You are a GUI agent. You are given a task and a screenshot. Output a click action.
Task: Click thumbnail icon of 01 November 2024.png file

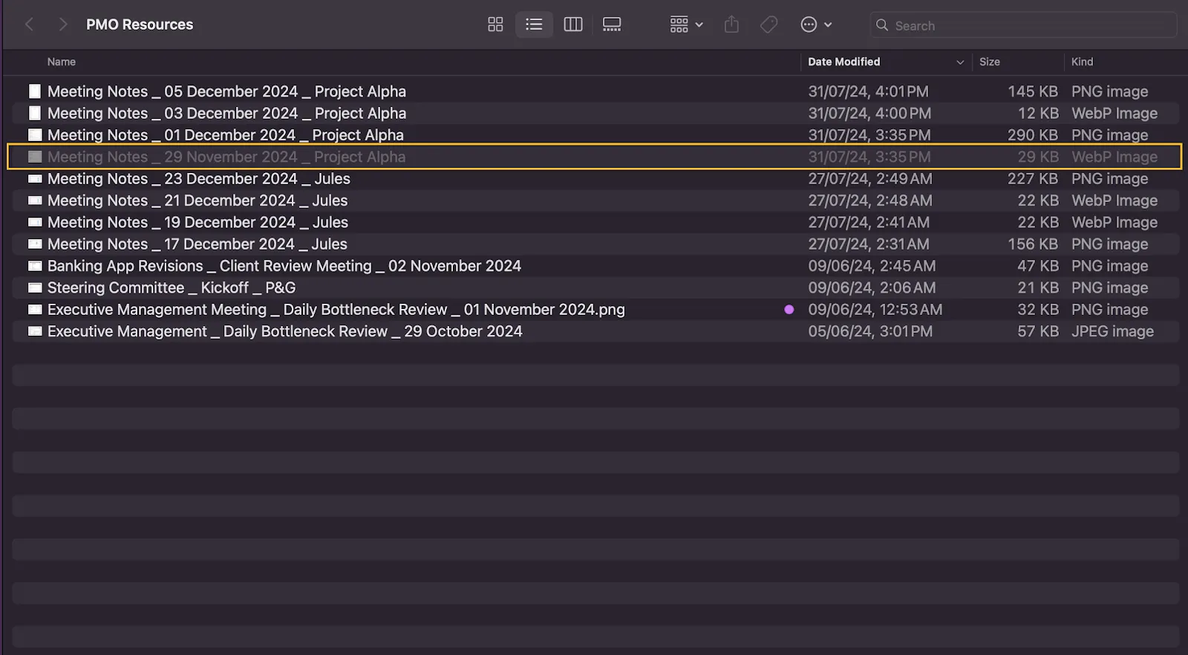pos(34,310)
